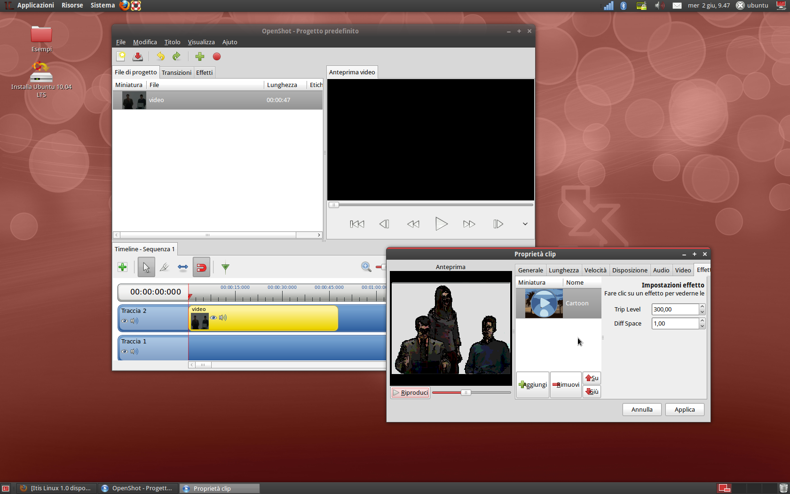Click the Aggiungi effect button

[533, 385]
